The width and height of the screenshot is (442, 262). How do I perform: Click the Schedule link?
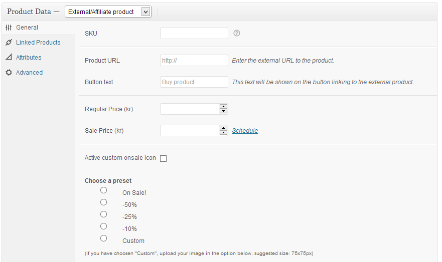click(x=245, y=131)
